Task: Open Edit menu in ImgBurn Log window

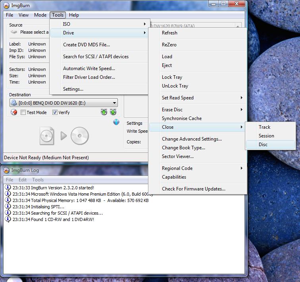Action: click(x=23, y=180)
